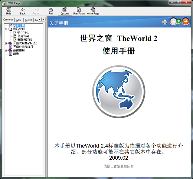Open the 安装与卸载 help topic
The width and height of the screenshot is (193, 179).
24,40
